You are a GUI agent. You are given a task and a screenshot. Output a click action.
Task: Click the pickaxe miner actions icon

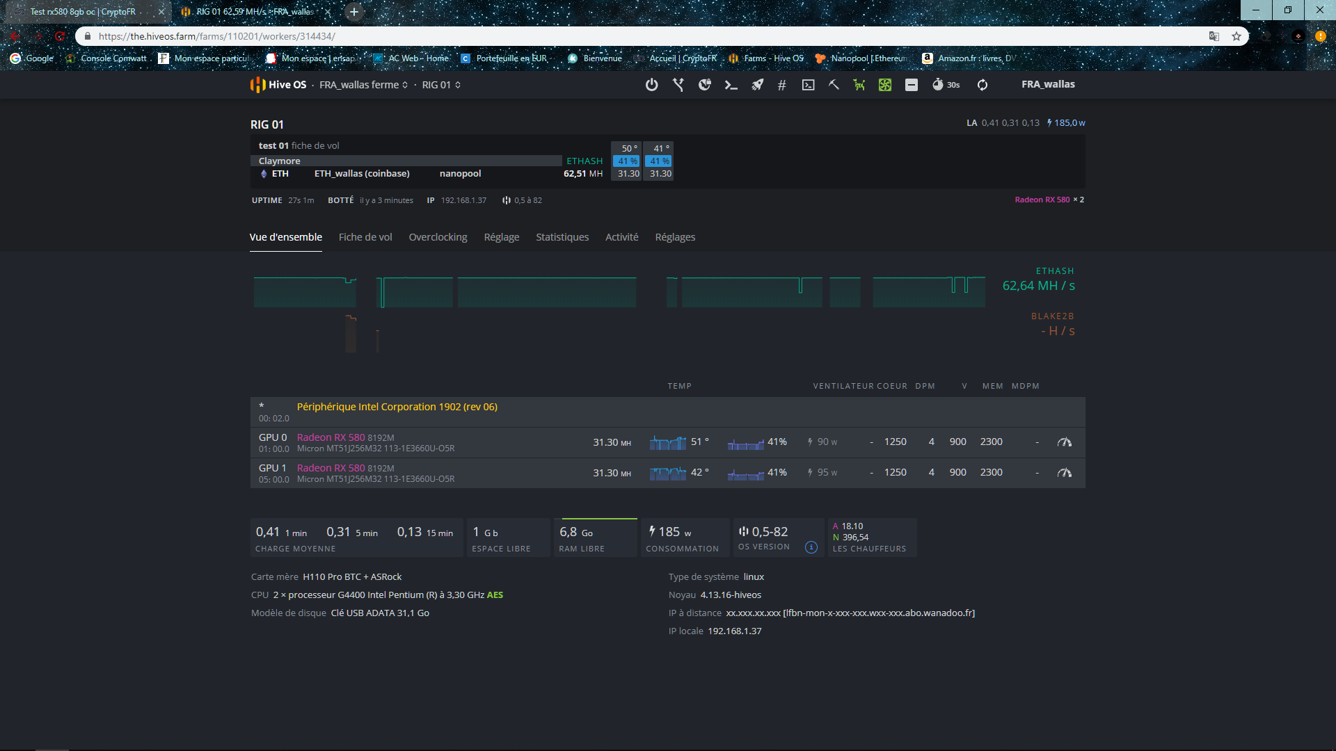click(834, 85)
